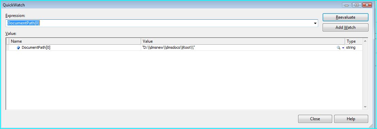Click the value grid scroll-down arrow

[x=365, y=107]
